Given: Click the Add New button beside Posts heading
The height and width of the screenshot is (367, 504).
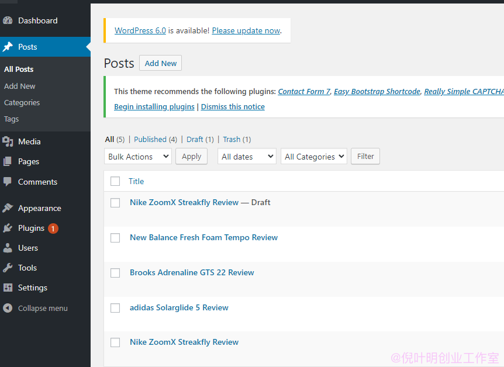Looking at the screenshot, I should tap(160, 63).
